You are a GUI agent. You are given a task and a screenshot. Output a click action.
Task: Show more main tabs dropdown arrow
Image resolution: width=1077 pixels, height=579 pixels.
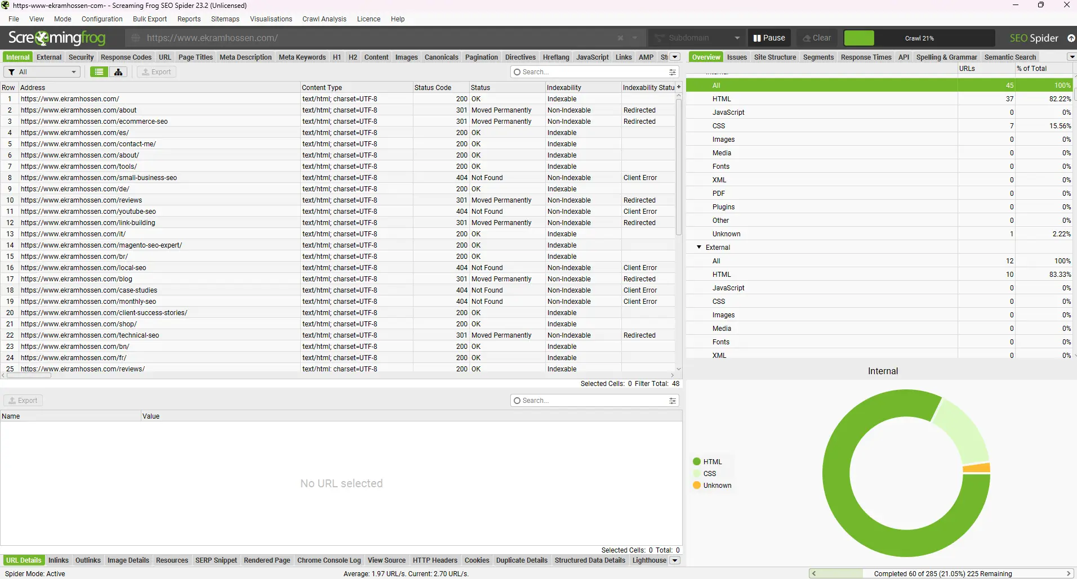pos(675,57)
